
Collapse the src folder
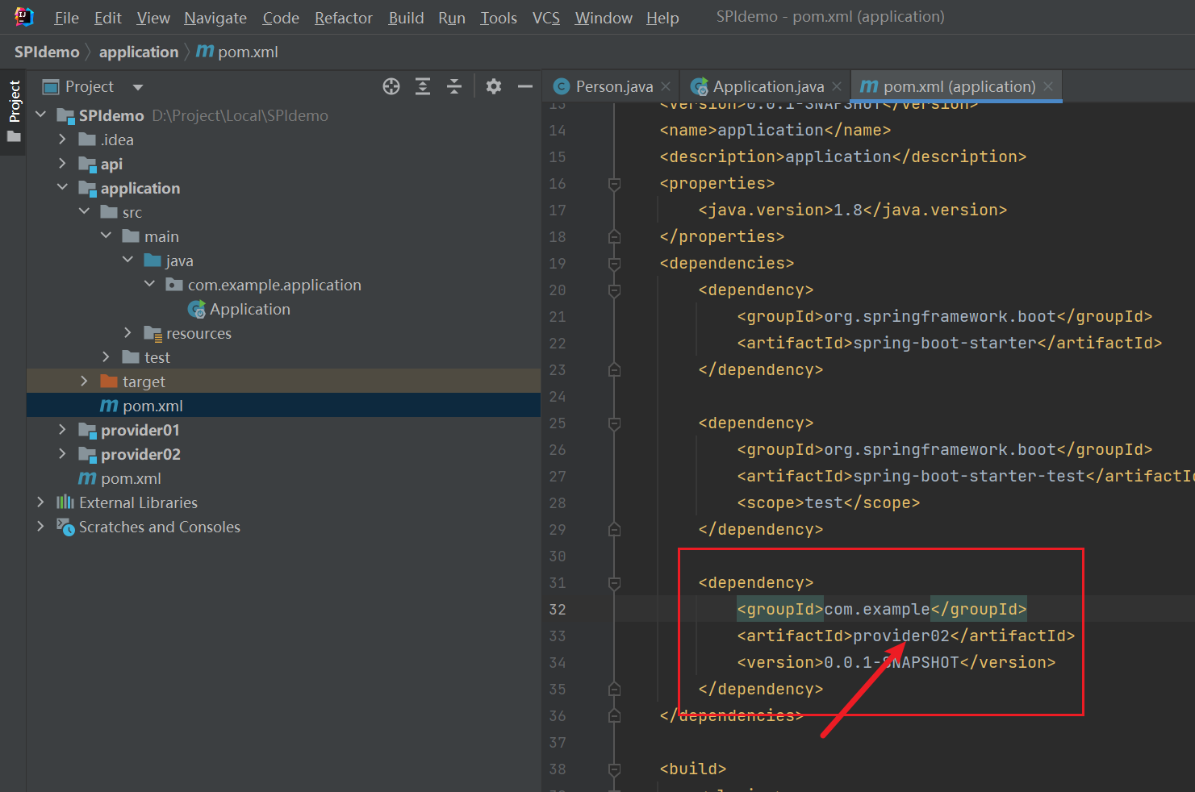pos(85,212)
